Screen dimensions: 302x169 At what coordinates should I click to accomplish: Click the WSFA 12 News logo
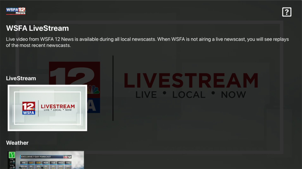tap(16, 11)
